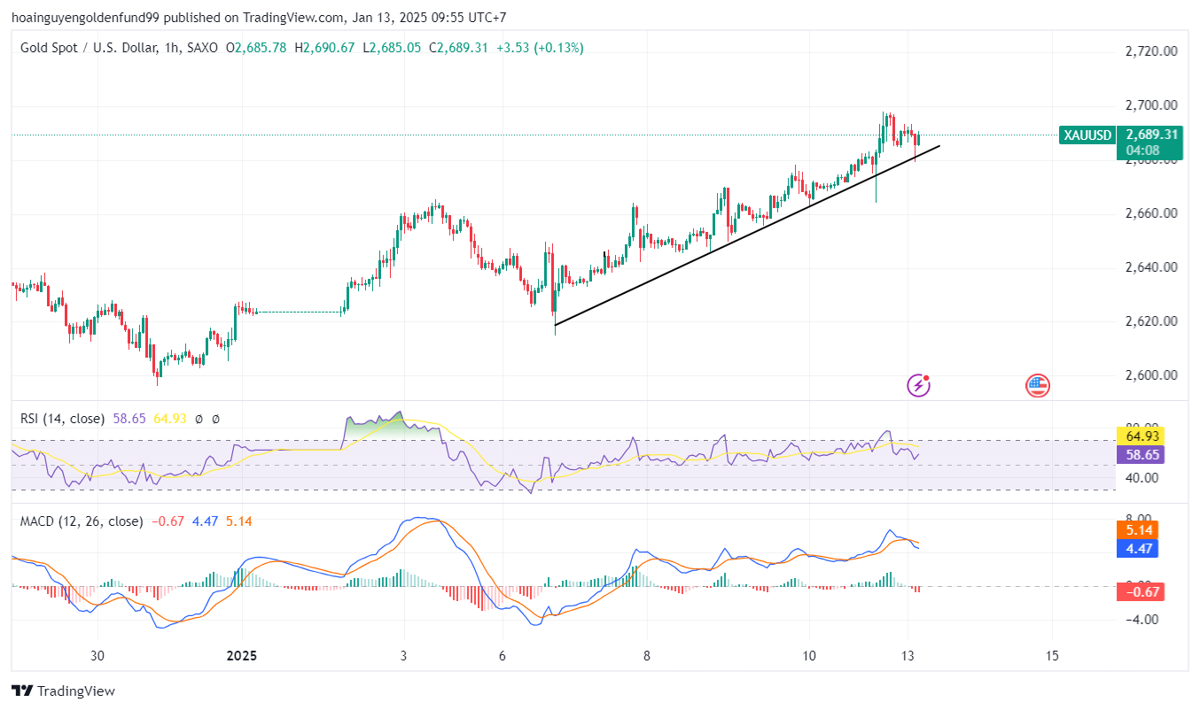Click the +3.53 (+0.13%) change value
Image resolution: width=1200 pixels, height=710 pixels.
[x=540, y=48]
